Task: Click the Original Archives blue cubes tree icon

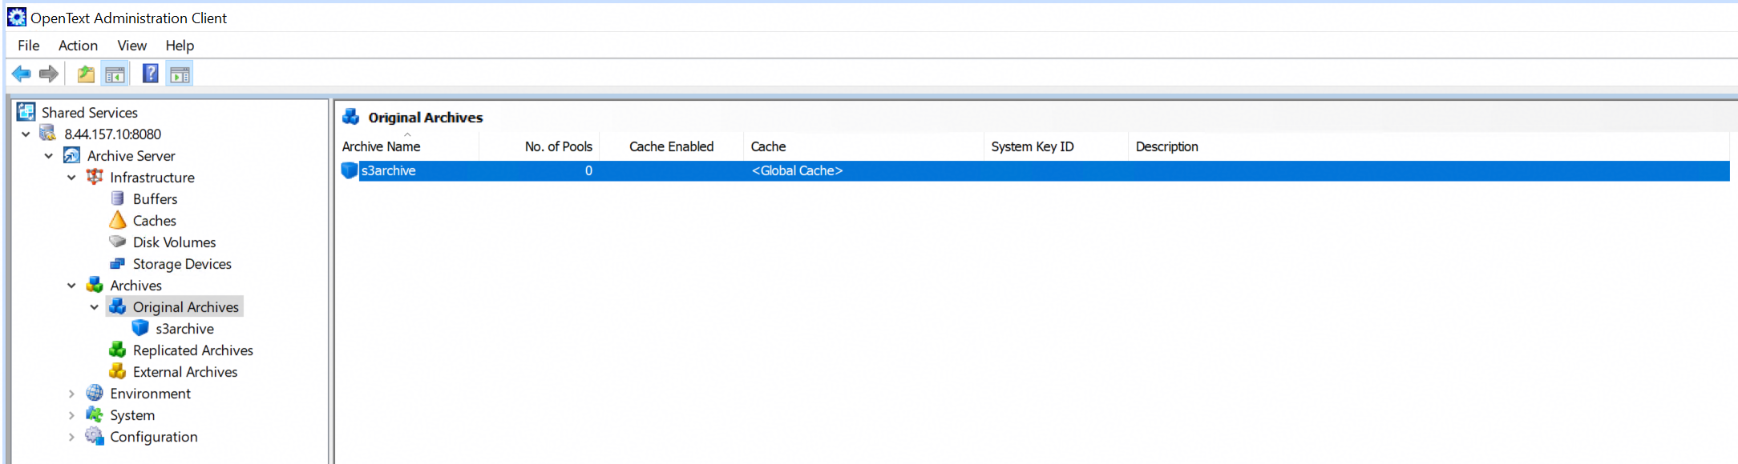Action: pos(118,306)
